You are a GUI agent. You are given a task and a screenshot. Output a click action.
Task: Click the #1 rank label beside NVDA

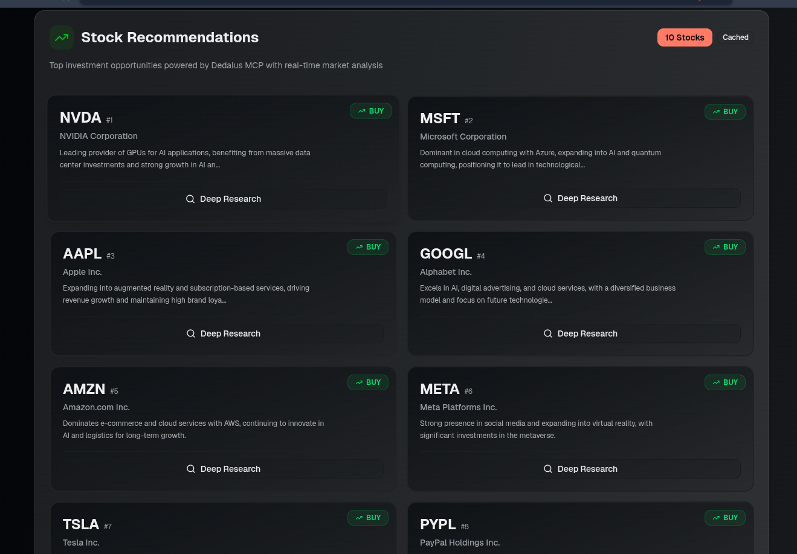tap(109, 120)
